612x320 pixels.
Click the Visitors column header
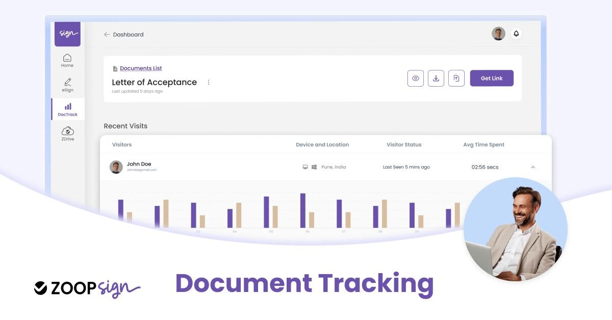[122, 145]
